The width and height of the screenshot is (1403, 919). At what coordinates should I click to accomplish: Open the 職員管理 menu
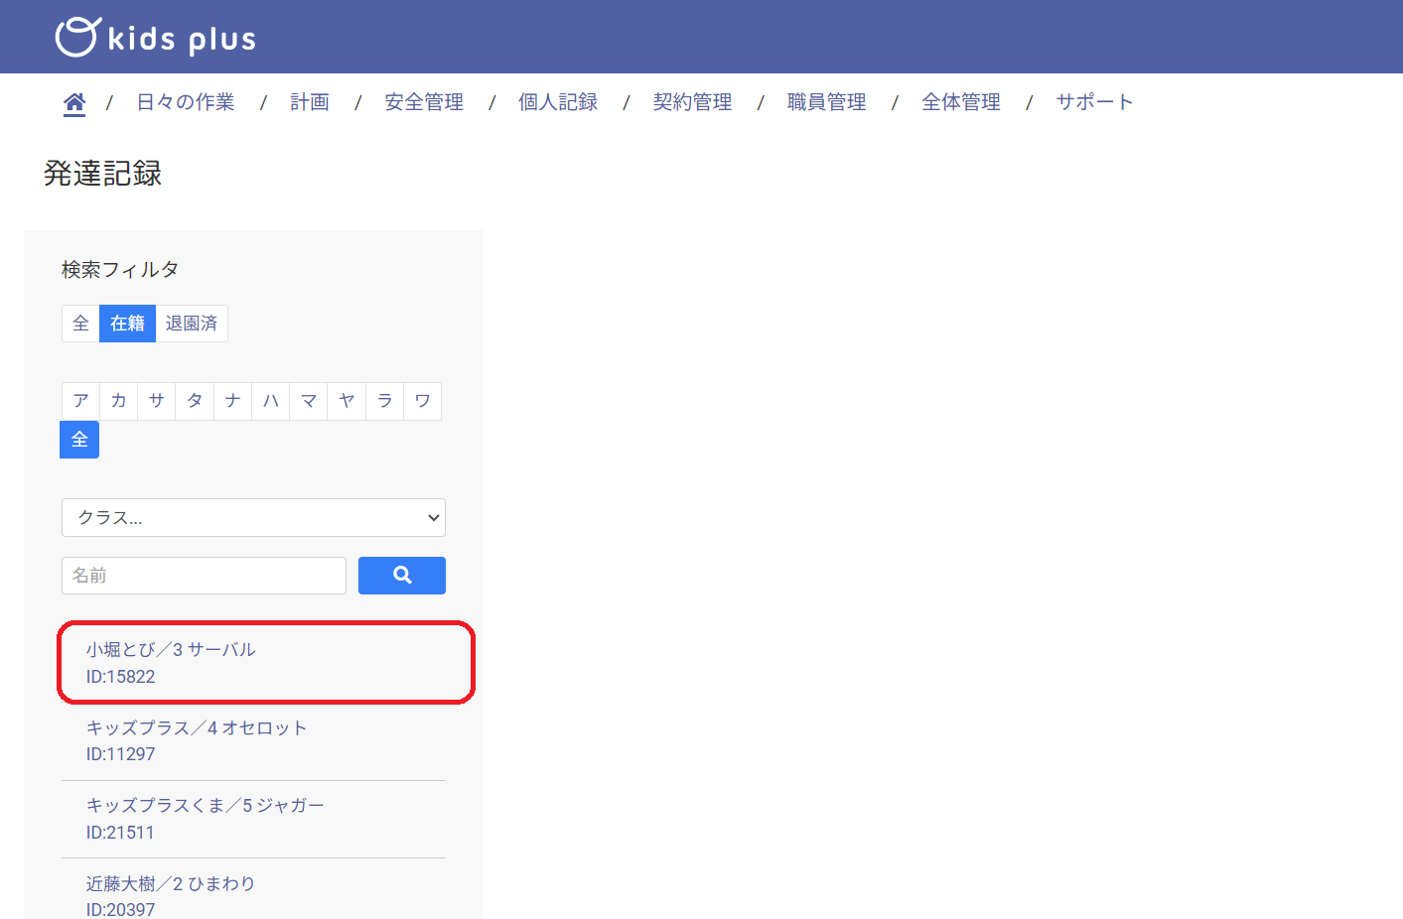pos(826,102)
